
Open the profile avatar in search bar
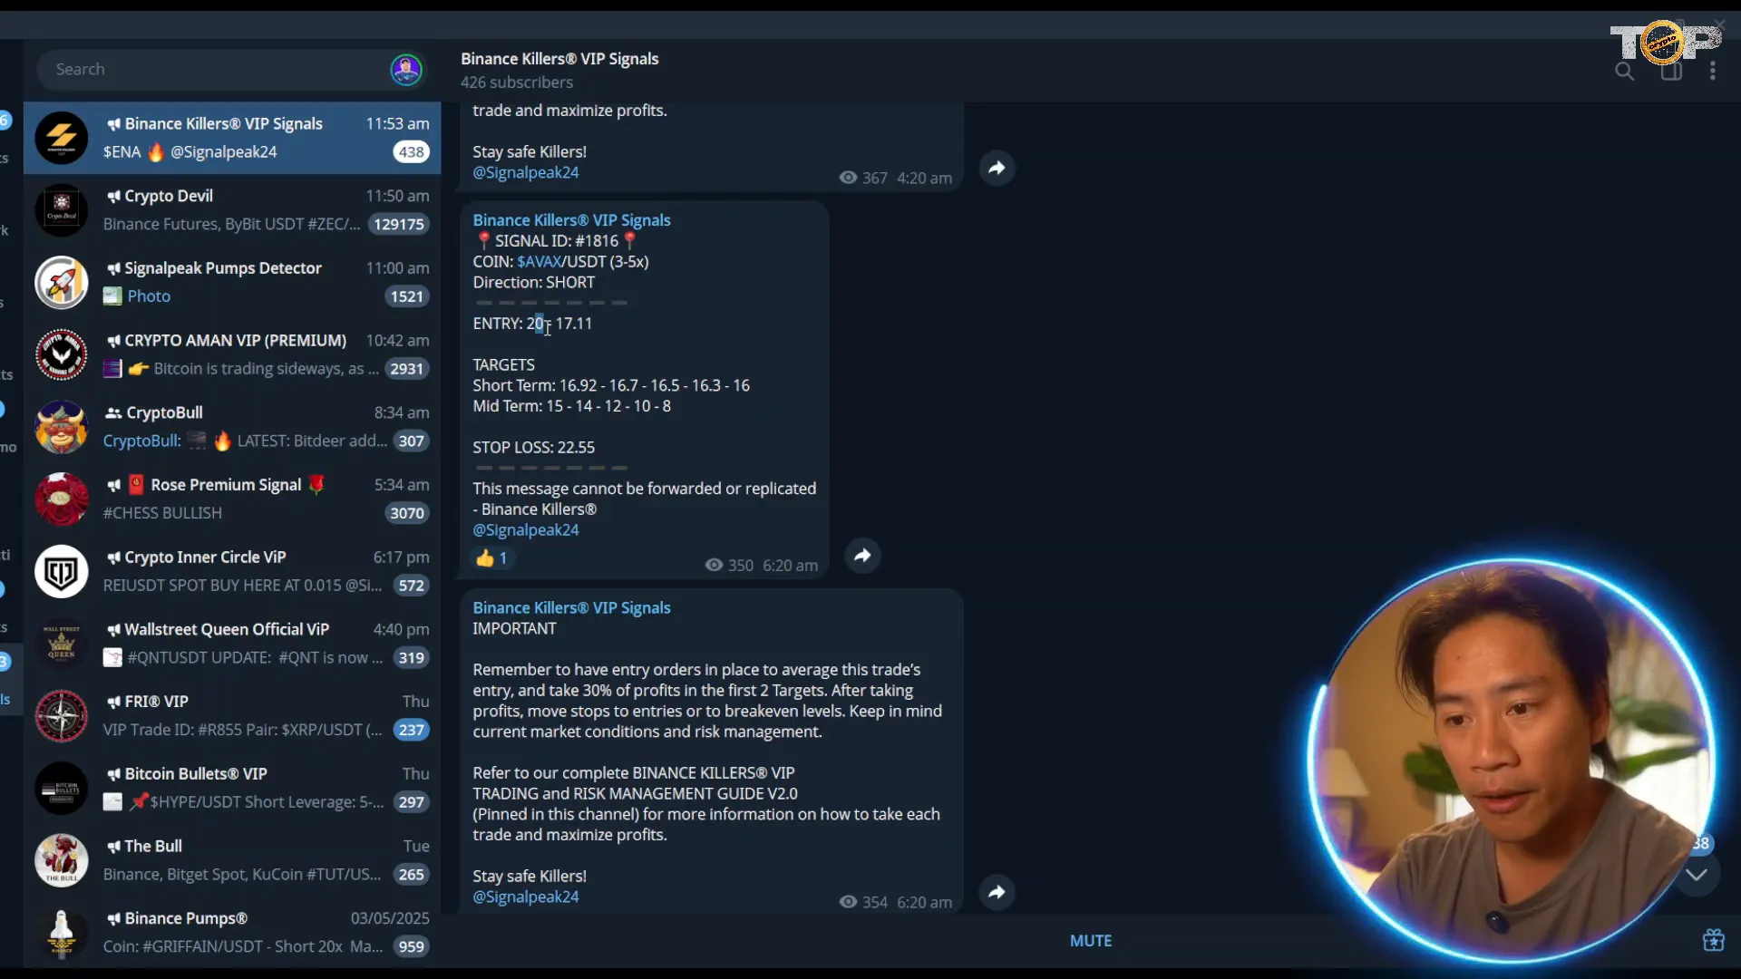[405, 70]
